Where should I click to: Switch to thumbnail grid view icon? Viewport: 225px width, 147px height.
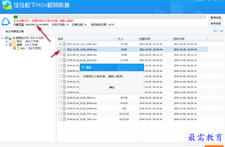[x=221, y=31]
